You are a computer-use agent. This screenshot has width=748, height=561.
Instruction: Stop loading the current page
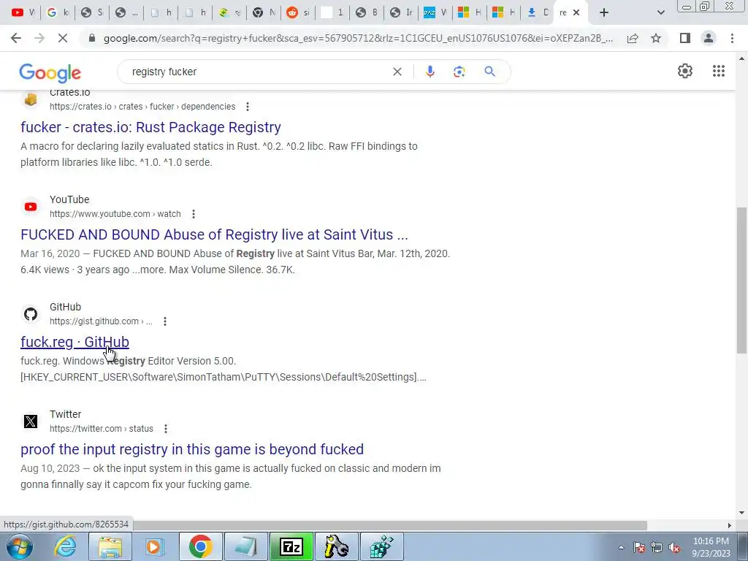coord(63,38)
